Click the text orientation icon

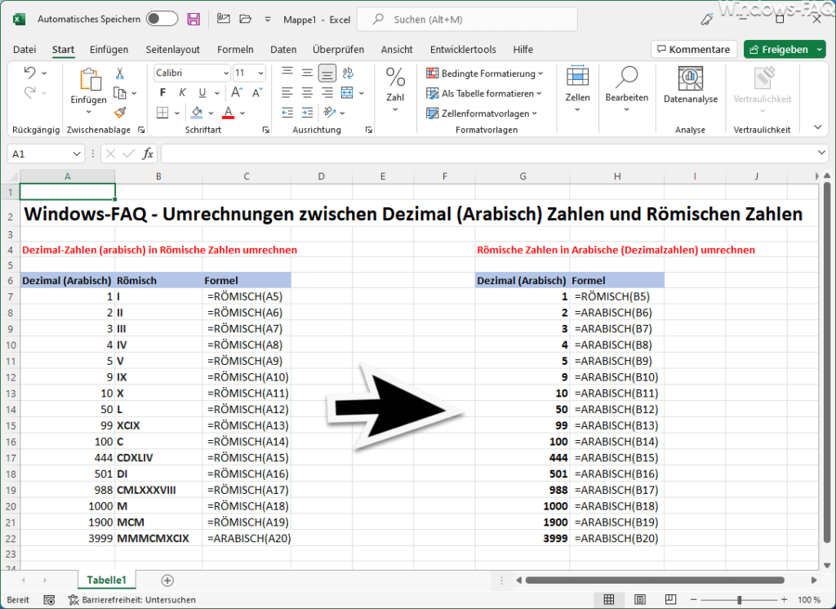click(330, 113)
